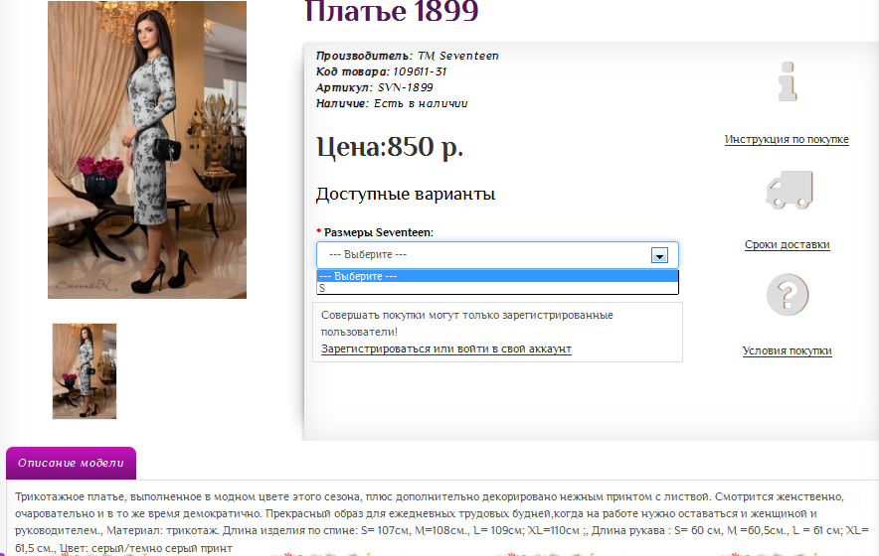Click Артикул: SVN-1899 text
The image size is (879, 556).
pyautogui.click(x=375, y=87)
